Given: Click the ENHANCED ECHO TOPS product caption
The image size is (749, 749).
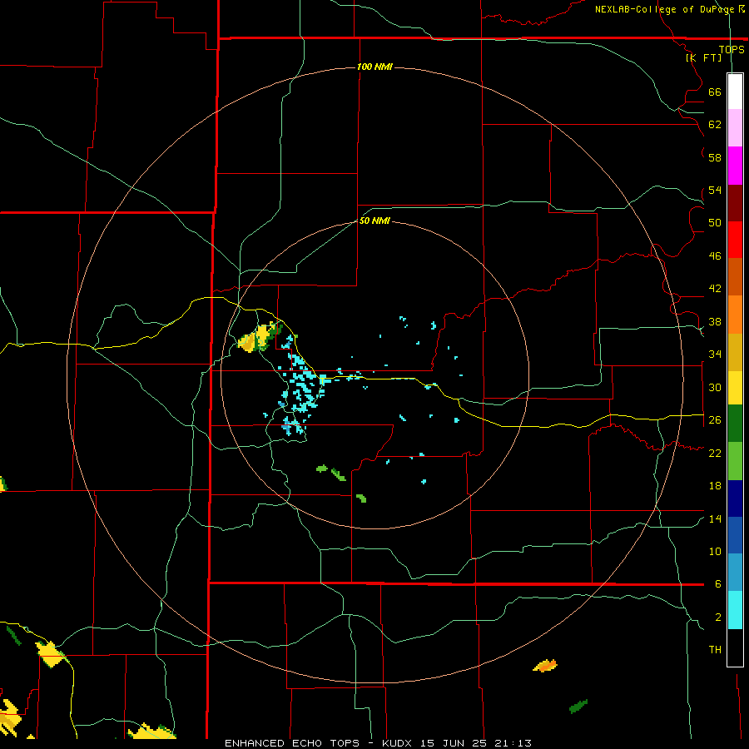Looking at the screenshot, I should tap(292, 743).
